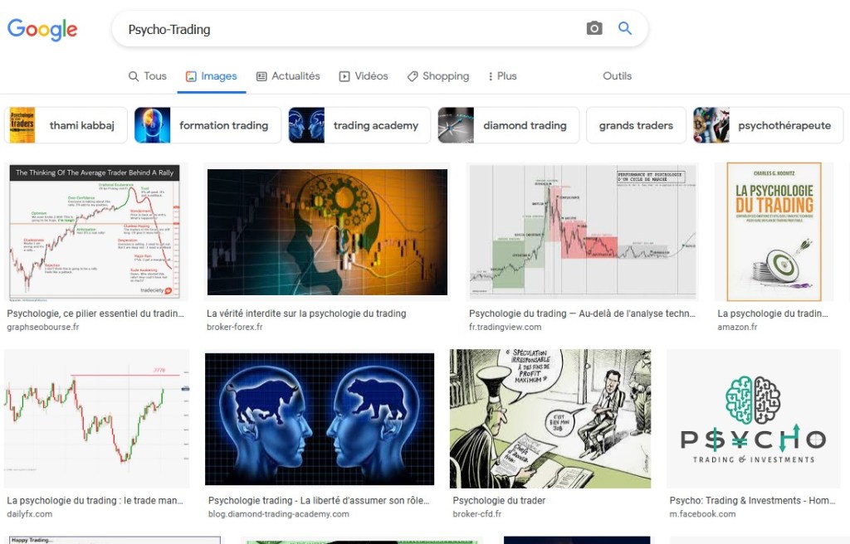Select the diamond trading chip

[509, 125]
